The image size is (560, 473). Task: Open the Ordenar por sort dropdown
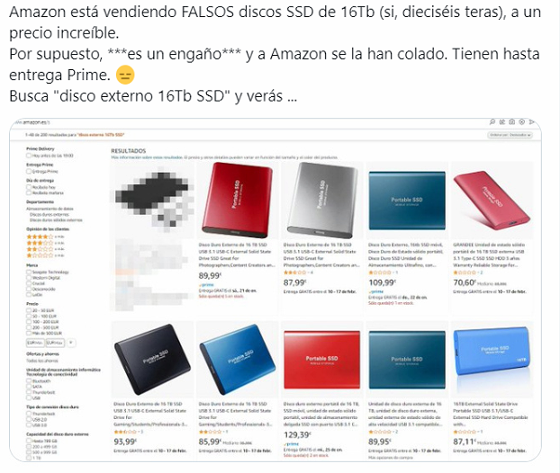(x=510, y=135)
